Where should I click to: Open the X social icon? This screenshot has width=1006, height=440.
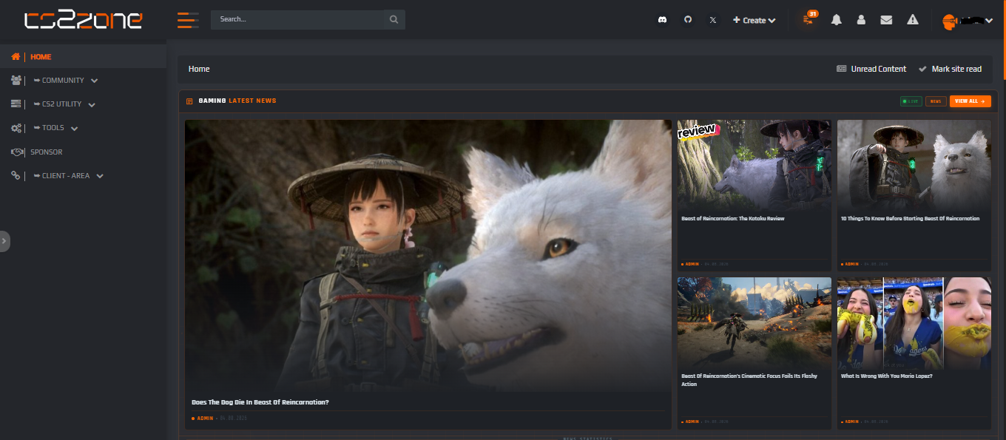712,20
